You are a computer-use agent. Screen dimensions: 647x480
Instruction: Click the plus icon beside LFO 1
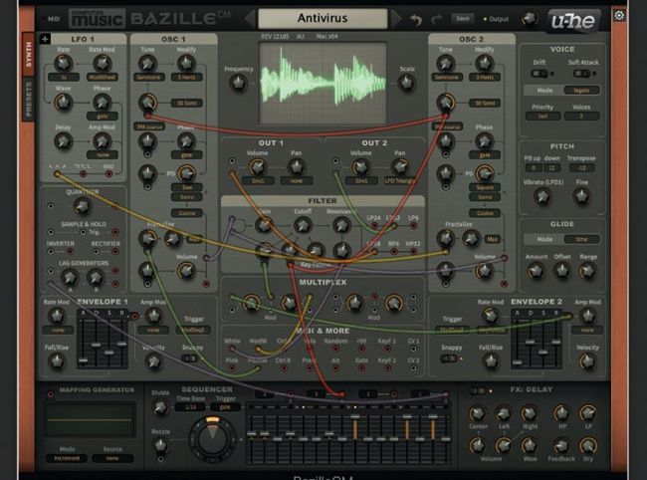pyautogui.click(x=45, y=39)
